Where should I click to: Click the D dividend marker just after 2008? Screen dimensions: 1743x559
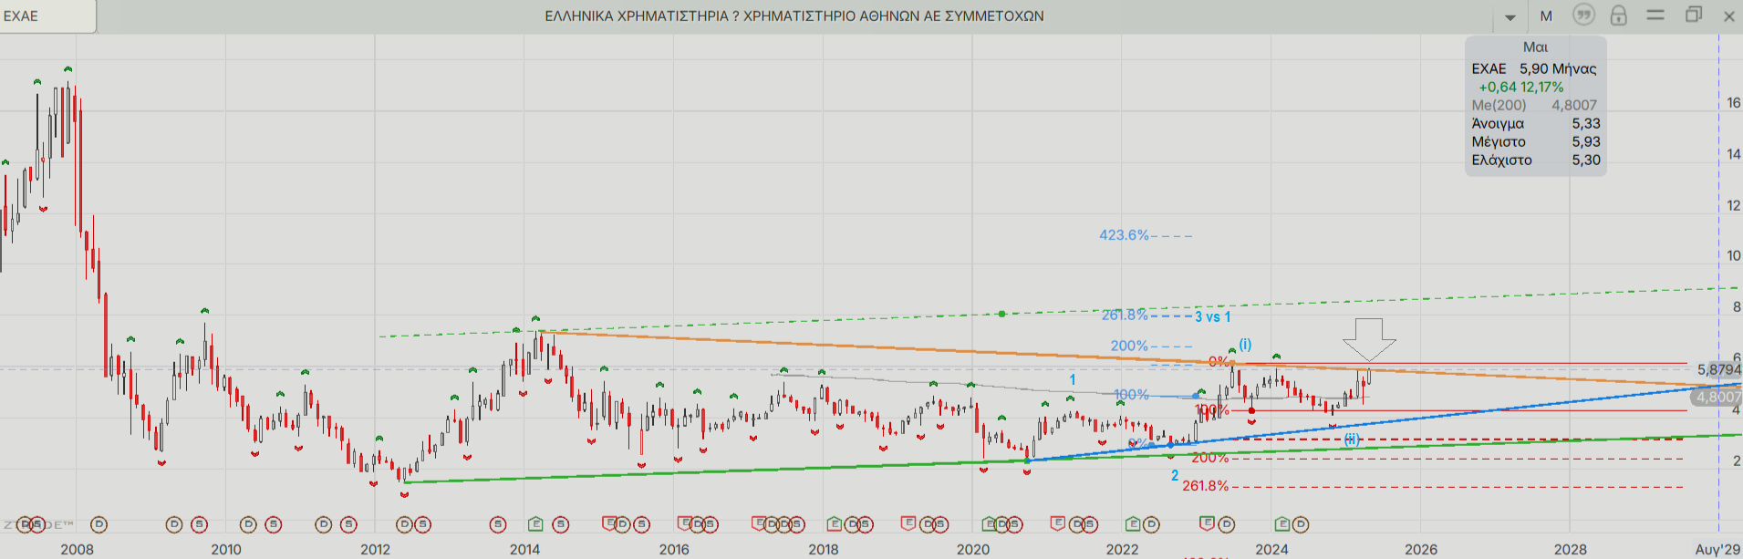click(99, 524)
